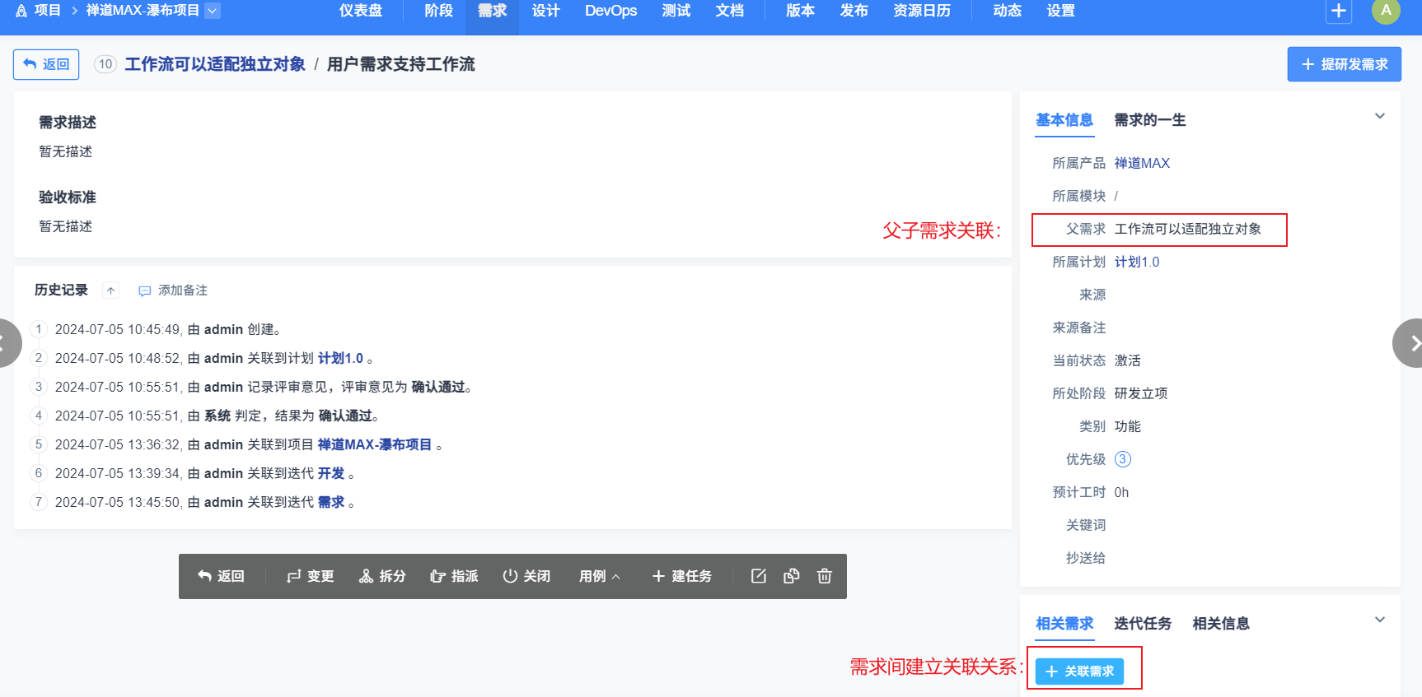Open the 迭代任务 tab

pyautogui.click(x=1142, y=624)
